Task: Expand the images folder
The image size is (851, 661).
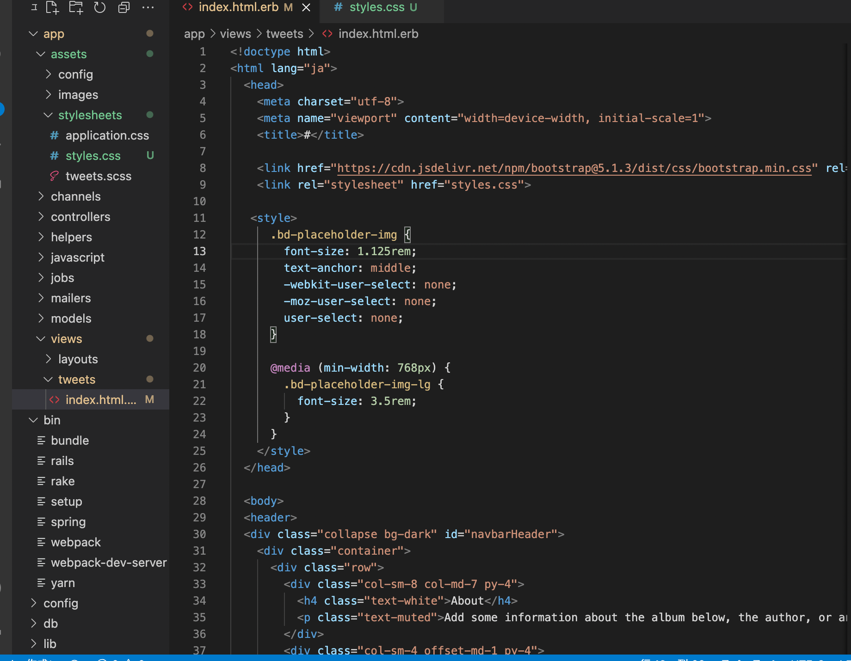Action: [48, 95]
